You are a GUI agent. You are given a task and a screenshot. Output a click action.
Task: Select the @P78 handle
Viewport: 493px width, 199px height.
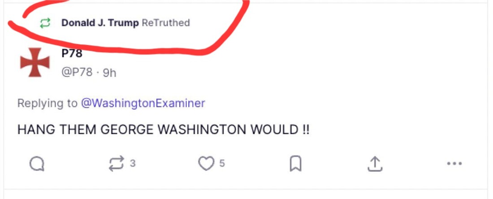pyautogui.click(x=77, y=72)
